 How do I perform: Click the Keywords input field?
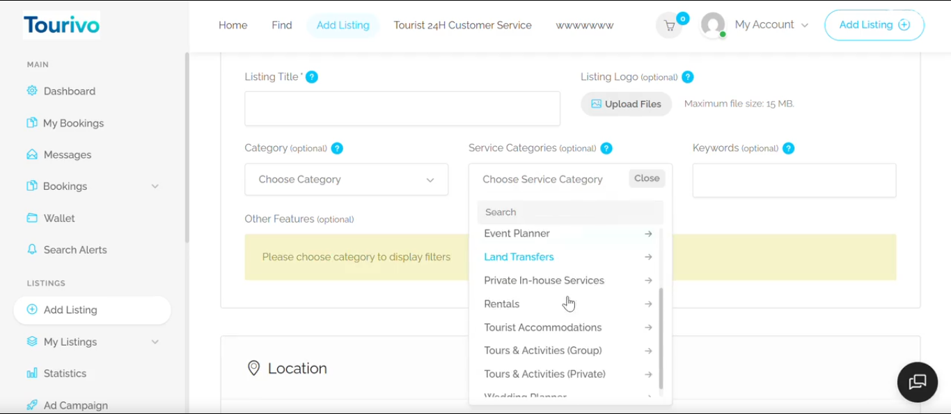(794, 180)
